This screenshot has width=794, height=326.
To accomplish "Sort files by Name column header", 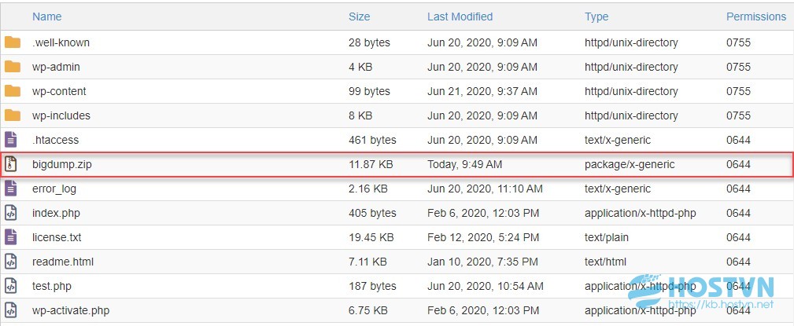I will point(46,16).
